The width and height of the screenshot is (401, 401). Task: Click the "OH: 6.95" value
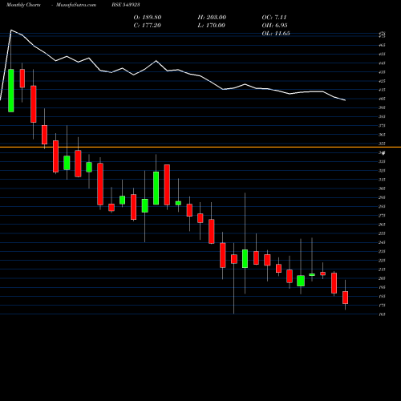[274, 26]
